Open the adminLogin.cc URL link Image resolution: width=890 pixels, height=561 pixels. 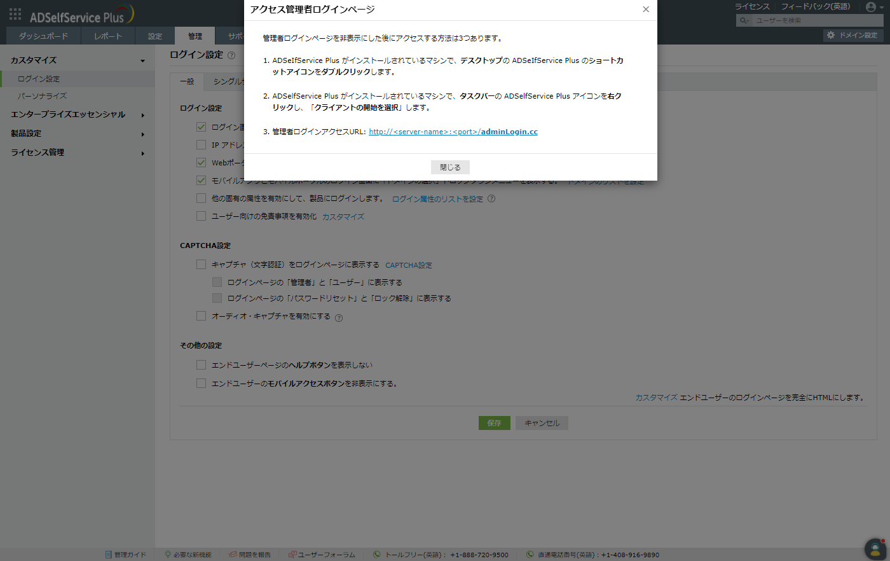(x=453, y=132)
